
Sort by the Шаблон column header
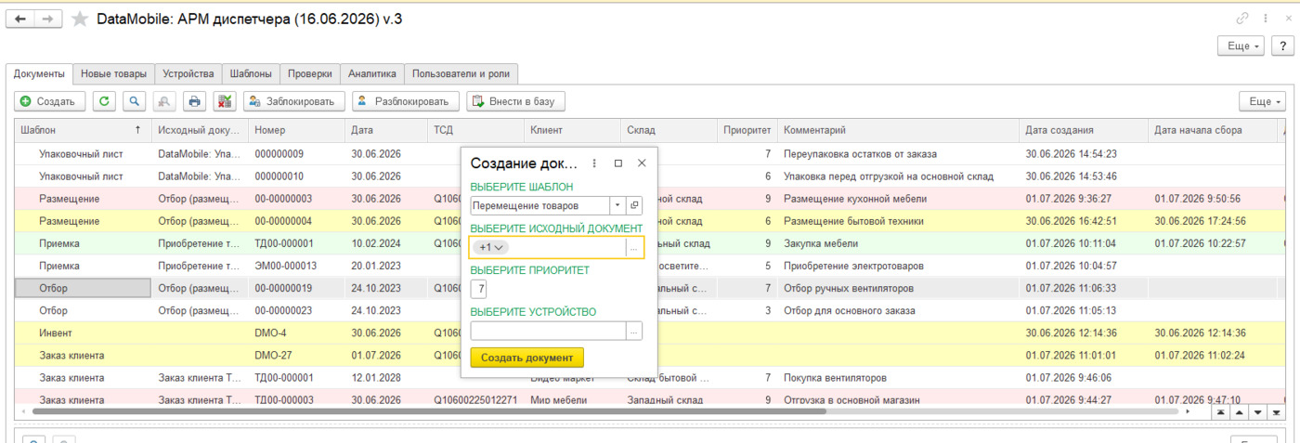pos(82,130)
